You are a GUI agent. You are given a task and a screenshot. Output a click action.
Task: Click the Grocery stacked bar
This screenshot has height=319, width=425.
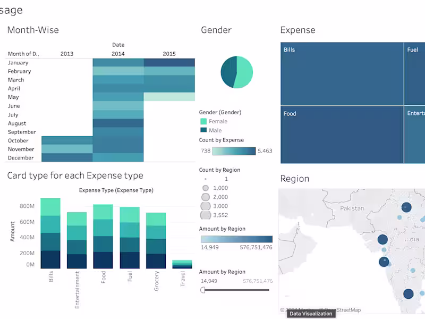click(156, 241)
